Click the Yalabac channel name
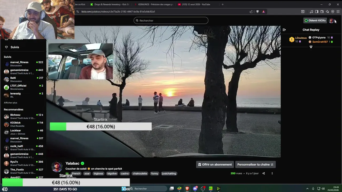The width and height of the screenshot is (342, 192). [72, 163]
